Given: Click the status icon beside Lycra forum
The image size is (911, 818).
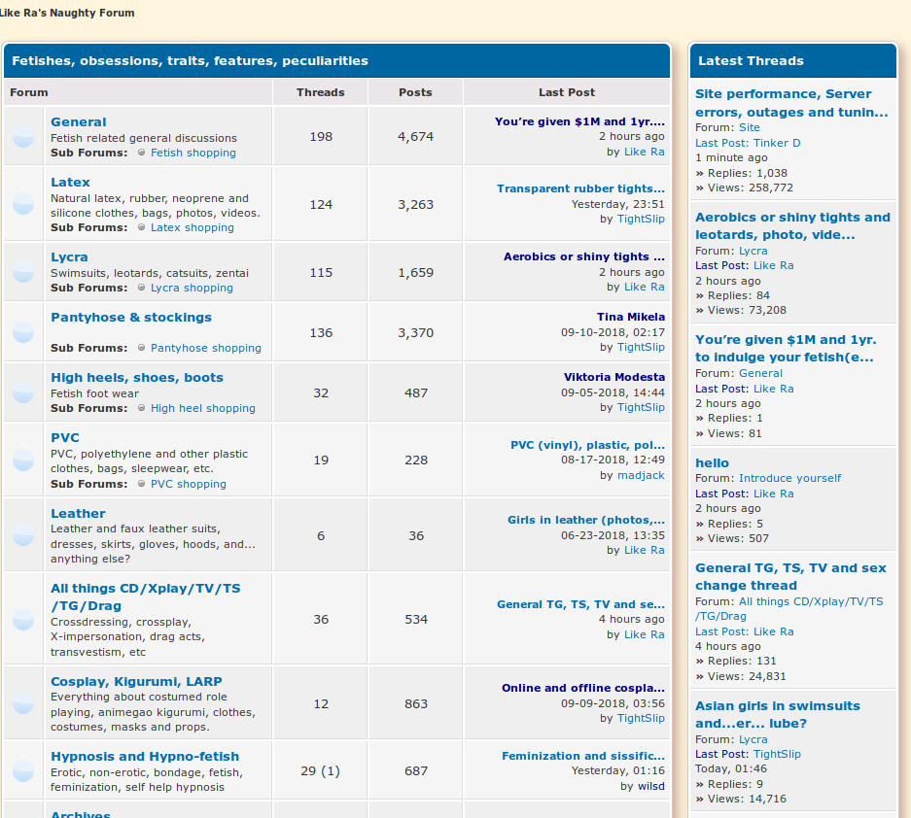Looking at the screenshot, I should [x=23, y=272].
